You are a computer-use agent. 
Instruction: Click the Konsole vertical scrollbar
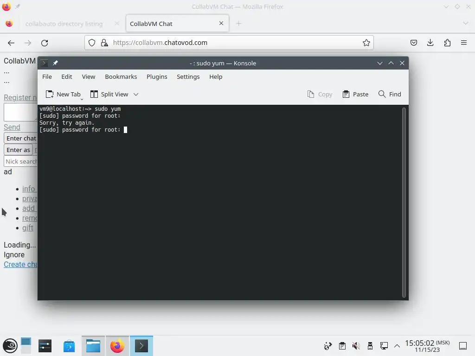404,202
